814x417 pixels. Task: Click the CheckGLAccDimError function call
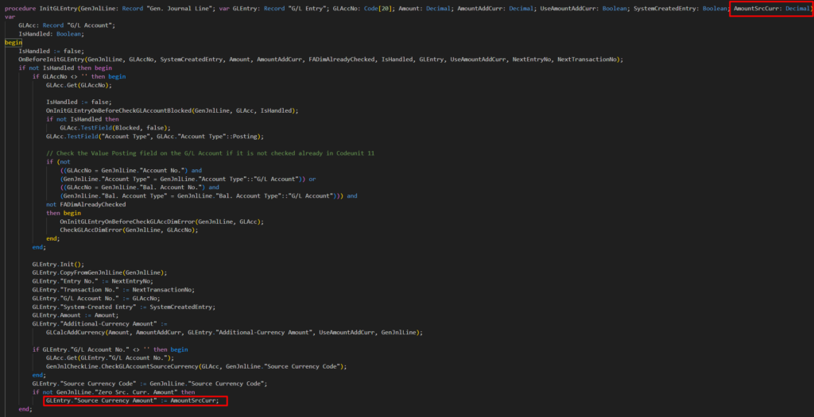(x=95, y=230)
